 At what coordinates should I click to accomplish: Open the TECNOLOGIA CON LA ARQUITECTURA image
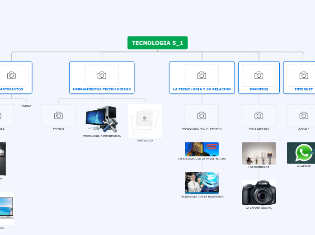(x=202, y=149)
